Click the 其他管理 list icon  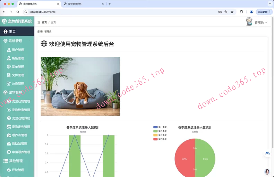[x=6, y=161]
